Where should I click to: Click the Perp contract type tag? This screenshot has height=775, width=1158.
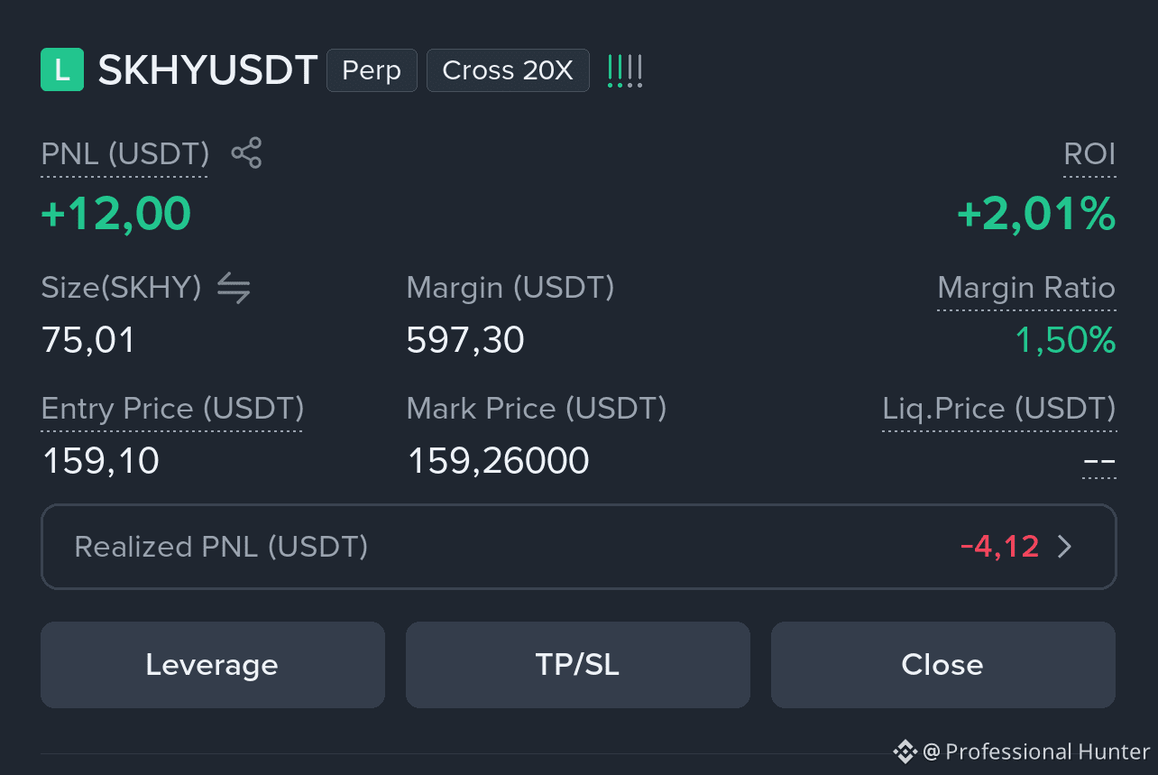point(372,70)
